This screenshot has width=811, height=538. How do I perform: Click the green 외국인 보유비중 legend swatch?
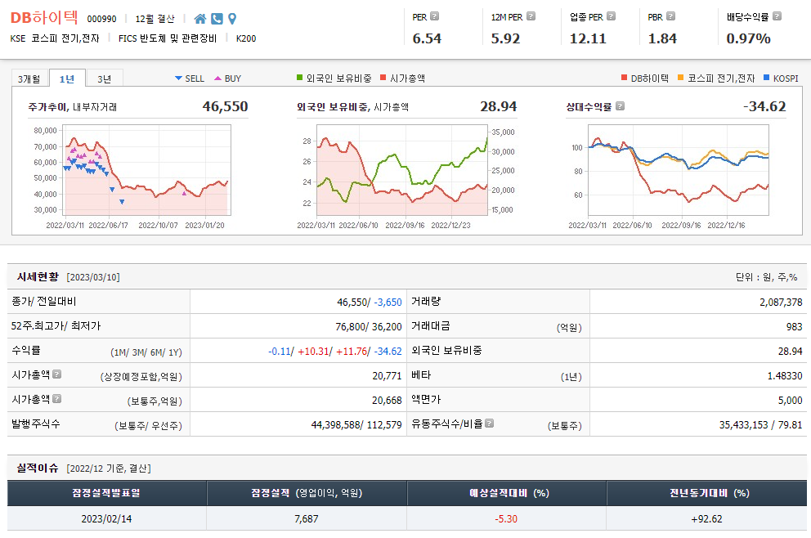(x=299, y=78)
